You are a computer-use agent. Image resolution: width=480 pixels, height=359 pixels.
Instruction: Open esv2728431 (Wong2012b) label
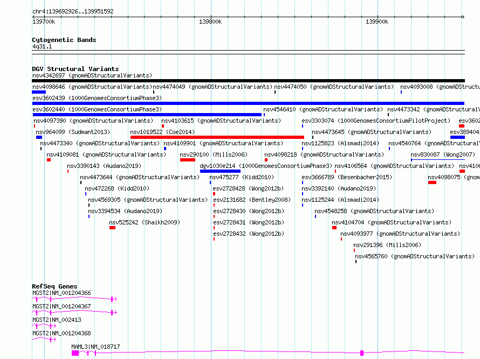point(249,222)
